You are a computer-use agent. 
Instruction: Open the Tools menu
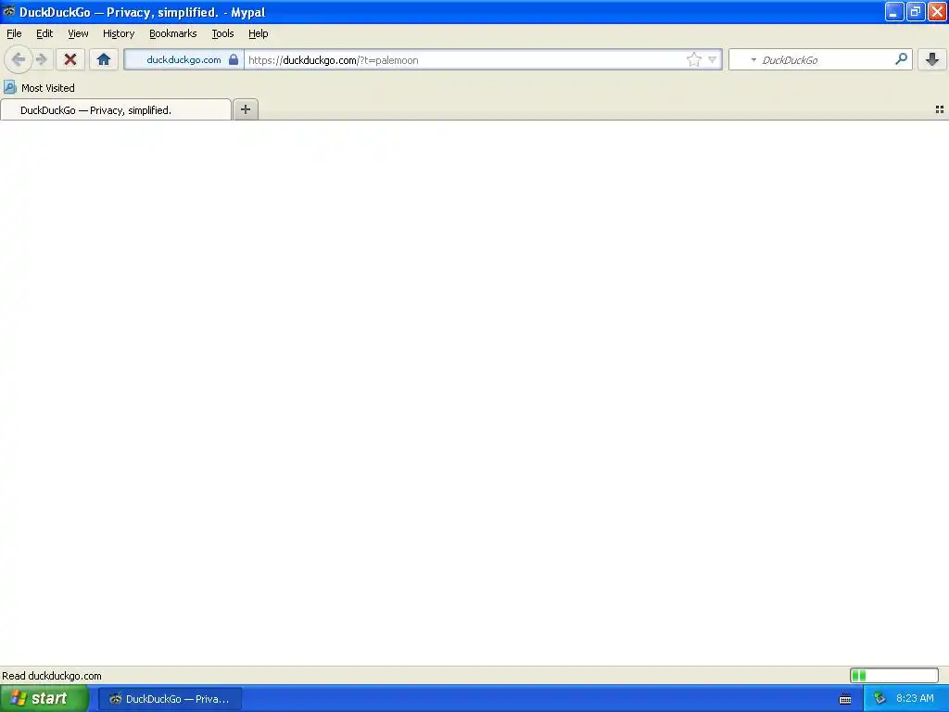click(222, 33)
